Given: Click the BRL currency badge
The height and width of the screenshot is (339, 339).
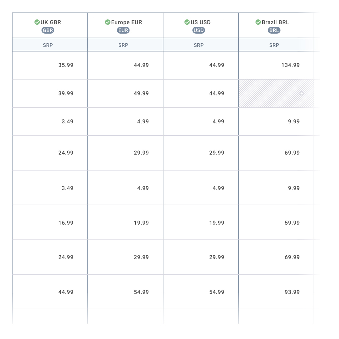Looking at the screenshot, I should tap(274, 30).
